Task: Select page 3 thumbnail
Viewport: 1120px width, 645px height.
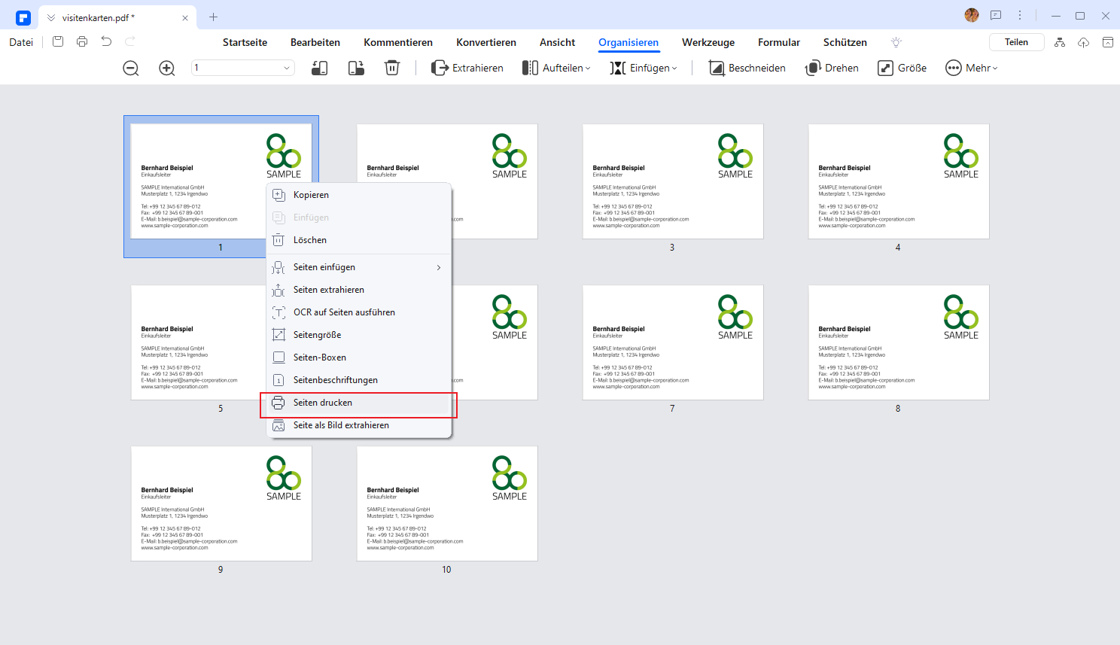Action: click(x=673, y=181)
